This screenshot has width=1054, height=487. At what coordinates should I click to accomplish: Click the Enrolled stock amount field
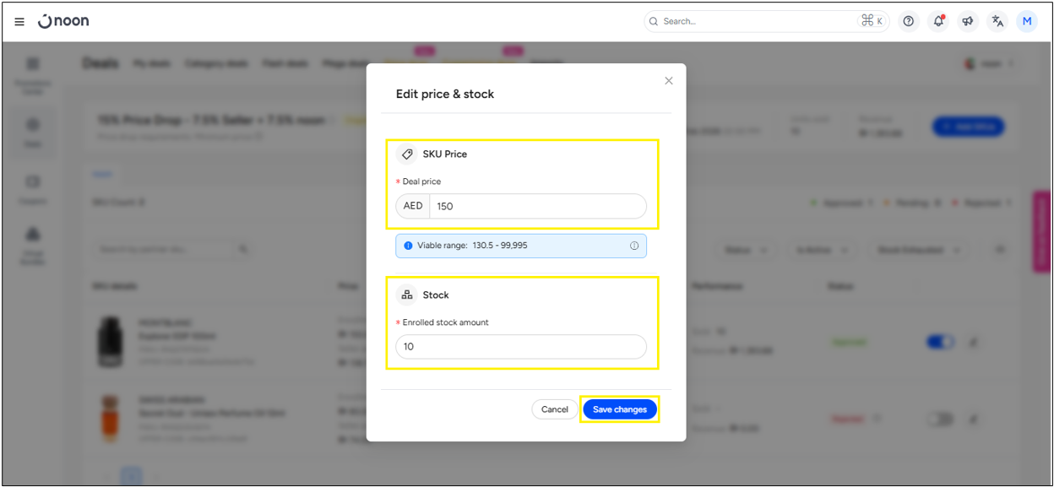[x=521, y=347]
